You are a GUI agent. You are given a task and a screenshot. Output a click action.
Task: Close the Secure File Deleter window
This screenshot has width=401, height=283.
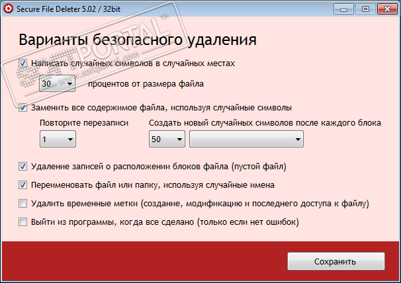coord(387,9)
